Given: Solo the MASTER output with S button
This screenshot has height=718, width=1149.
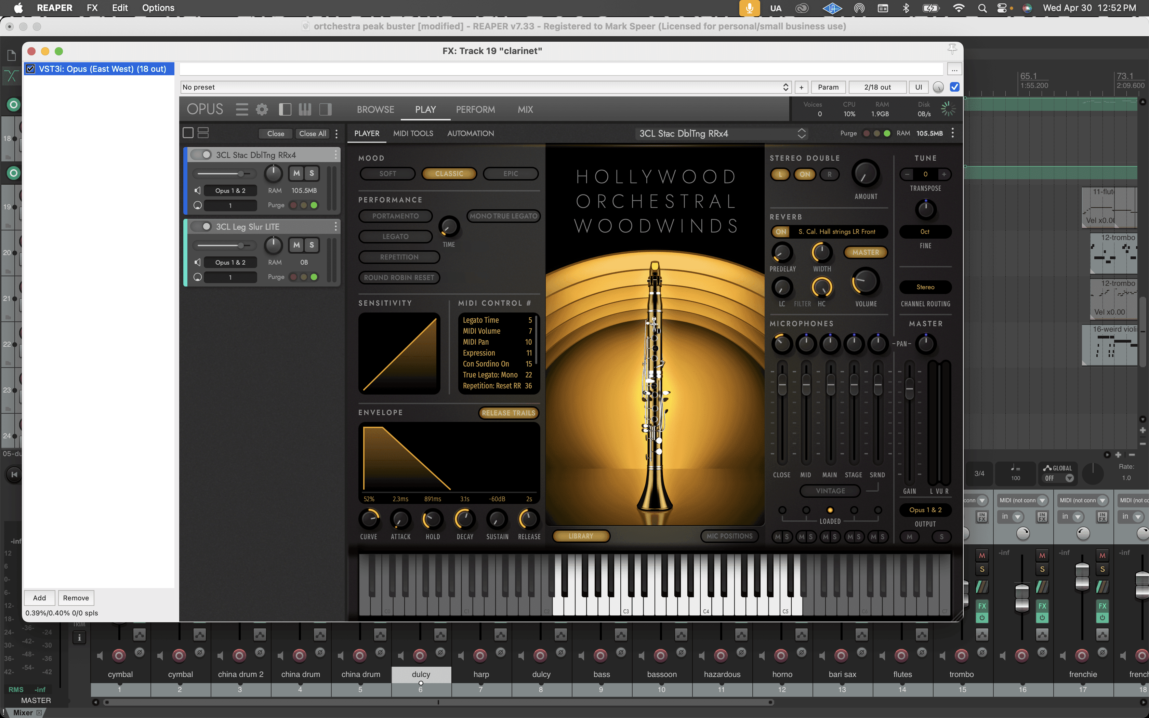Looking at the screenshot, I should point(941,536).
